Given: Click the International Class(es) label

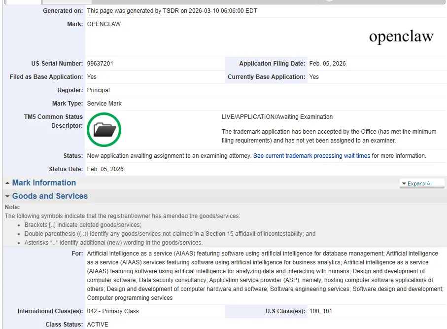Looking at the screenshot, I should click(x=50, y=311).
